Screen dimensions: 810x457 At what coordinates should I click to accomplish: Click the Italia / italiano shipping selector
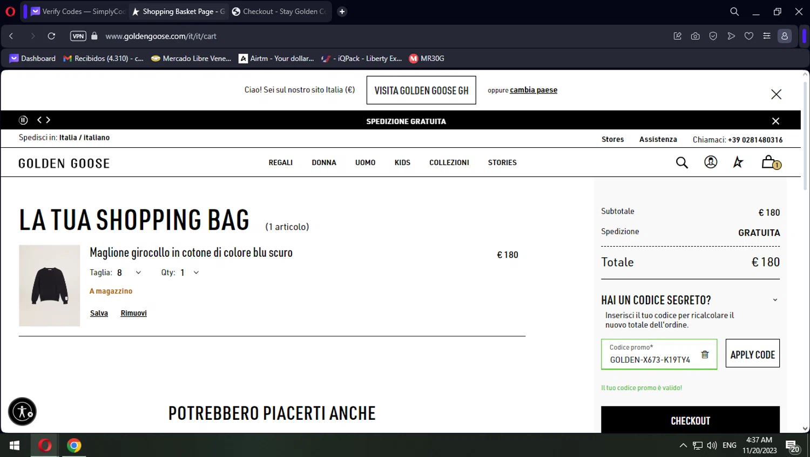(84, 138)
